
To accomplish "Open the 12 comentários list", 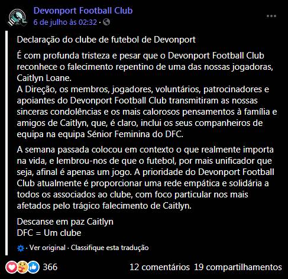I will tap(160, 267).
